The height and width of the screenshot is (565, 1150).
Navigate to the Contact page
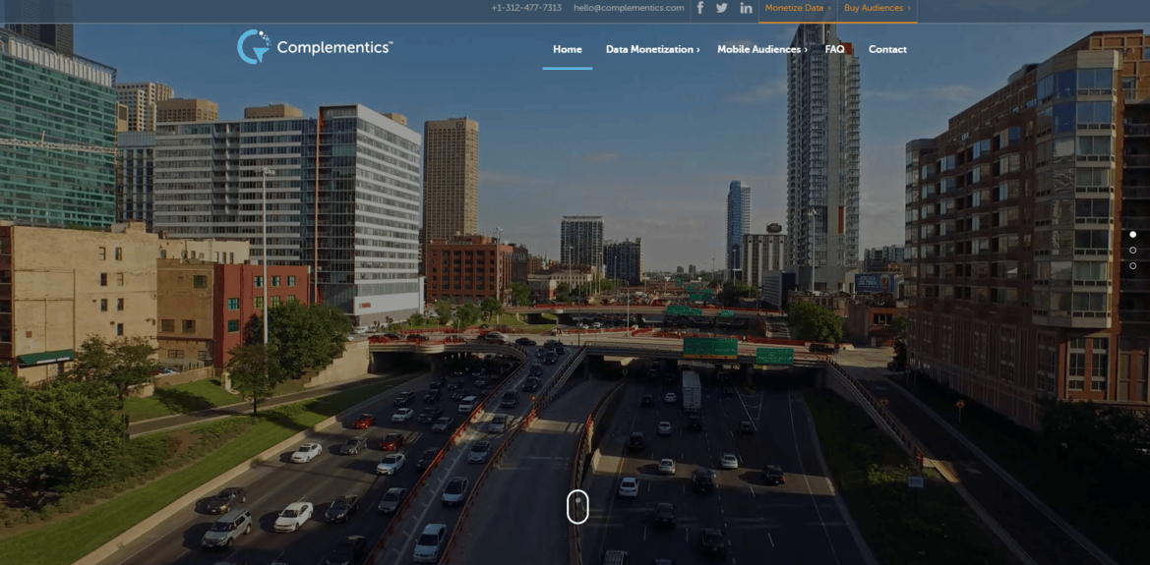click(887, 49)
